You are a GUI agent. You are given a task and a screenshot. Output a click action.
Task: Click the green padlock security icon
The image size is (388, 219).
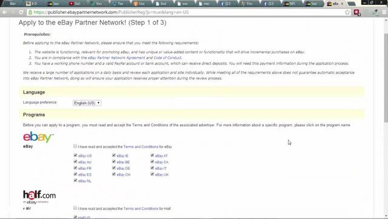click(30, 12)
